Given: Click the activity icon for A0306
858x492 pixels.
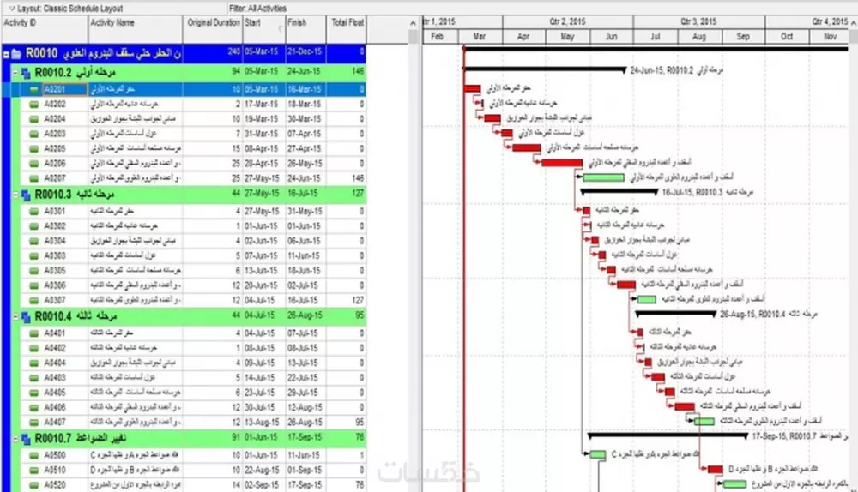Looking at the screenshot, I should 34,285.
